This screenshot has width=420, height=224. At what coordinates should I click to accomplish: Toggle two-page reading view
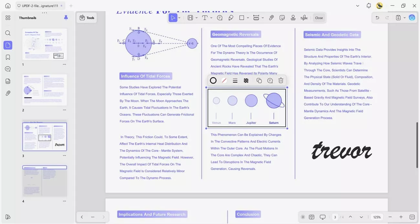click(311, 217)
